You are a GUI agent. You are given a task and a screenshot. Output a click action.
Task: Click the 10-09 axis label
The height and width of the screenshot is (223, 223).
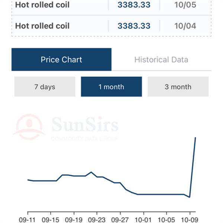coord(190,219)
